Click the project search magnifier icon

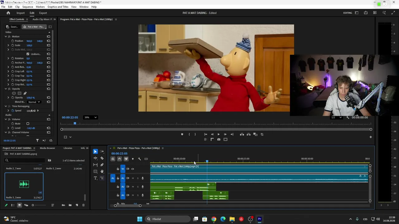tap(7, 161)
